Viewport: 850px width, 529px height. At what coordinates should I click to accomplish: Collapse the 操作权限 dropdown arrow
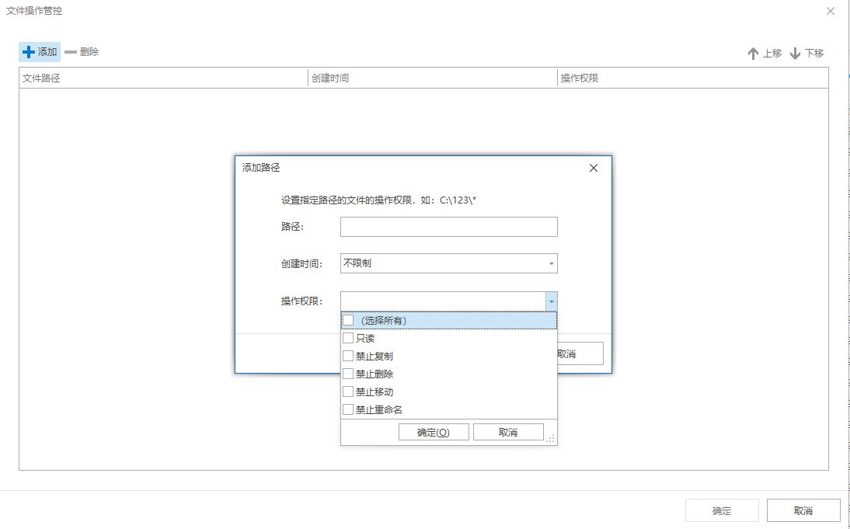coord(552,301)
